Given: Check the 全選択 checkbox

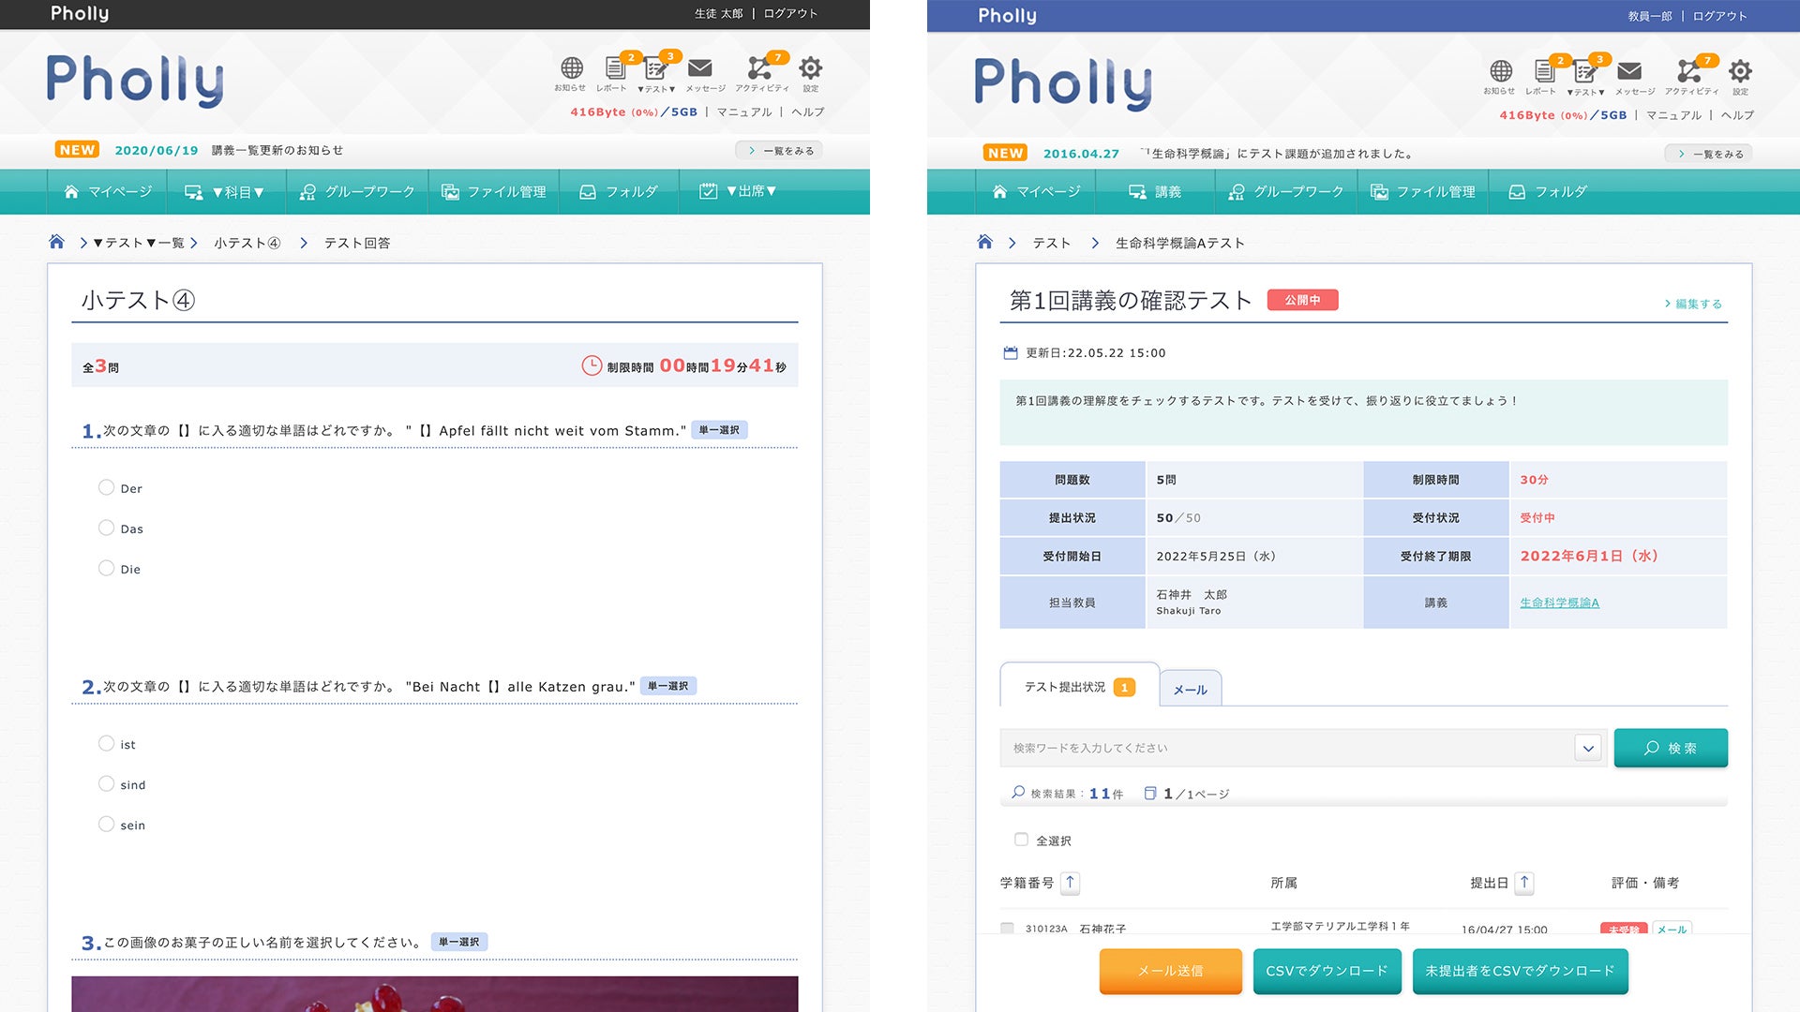Looking at the screenshot, I should click(x=1021, y=840).
